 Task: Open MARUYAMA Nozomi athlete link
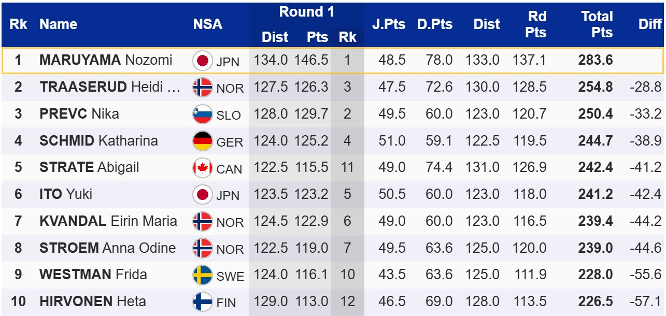click(106, 60)
